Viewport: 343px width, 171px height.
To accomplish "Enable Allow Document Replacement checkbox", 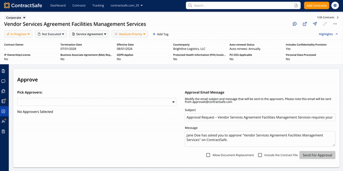I will [208, 155].
